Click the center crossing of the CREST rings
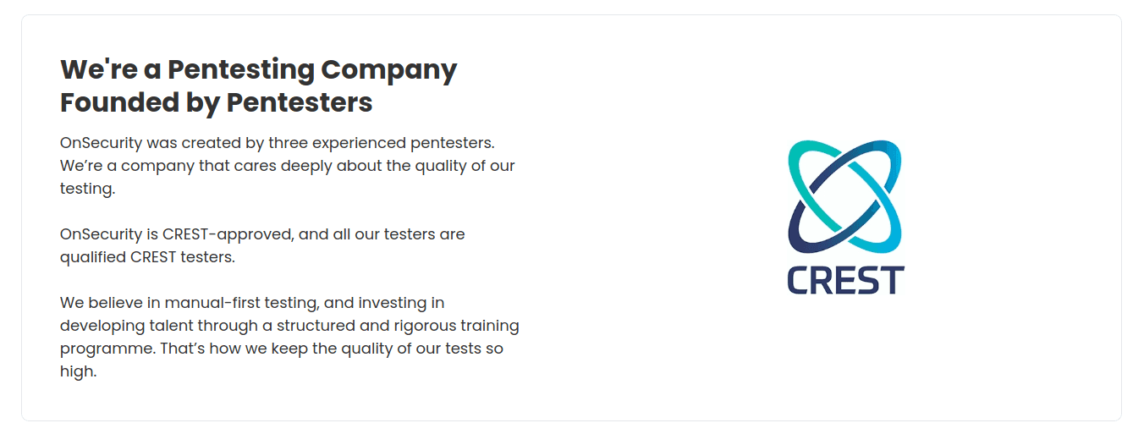 [x=844, y=196]
